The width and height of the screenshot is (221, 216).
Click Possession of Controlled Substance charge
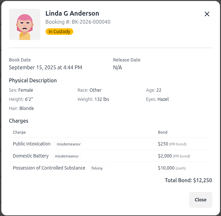tap(49, 168)
